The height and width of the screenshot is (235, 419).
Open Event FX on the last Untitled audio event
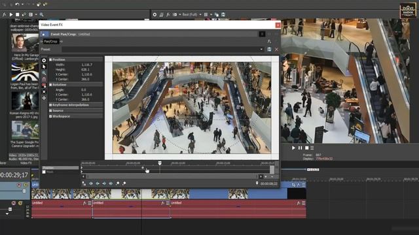[x=299, y=203]
